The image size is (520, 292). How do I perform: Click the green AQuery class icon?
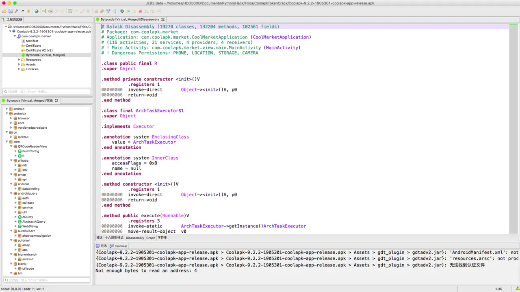(x=19, y=217)
